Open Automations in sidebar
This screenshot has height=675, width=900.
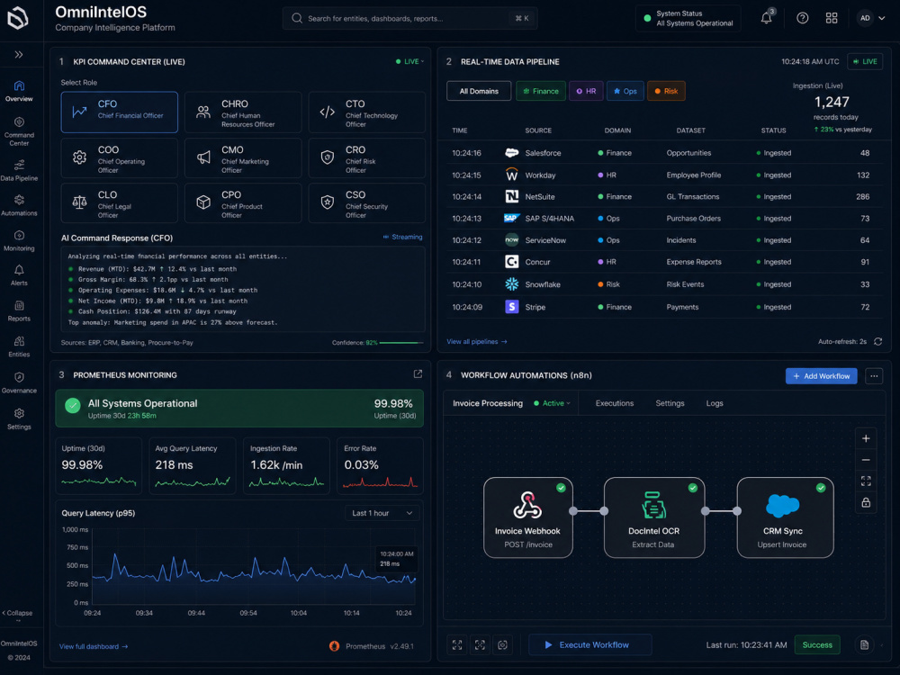(19, 205)
